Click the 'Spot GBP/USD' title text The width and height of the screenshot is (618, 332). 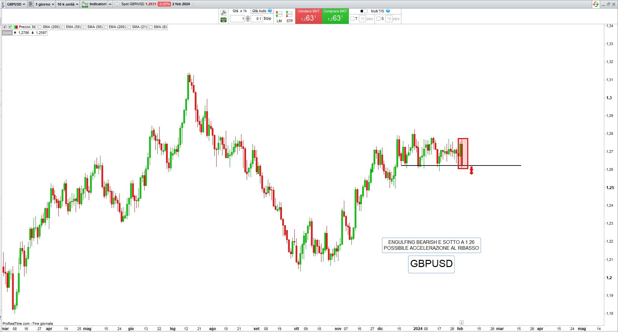133,4
